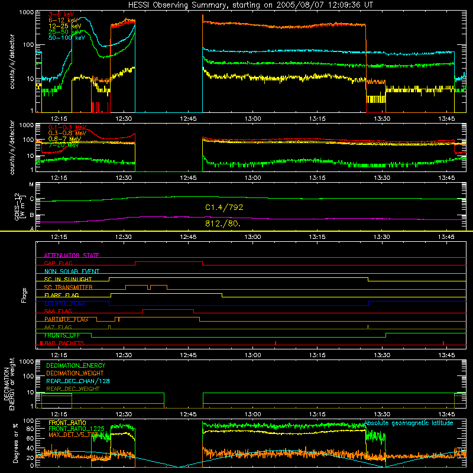Click the 'AAZ_FLAG' label
Viewport: 473px width, 473px height.
coord(58,327)
